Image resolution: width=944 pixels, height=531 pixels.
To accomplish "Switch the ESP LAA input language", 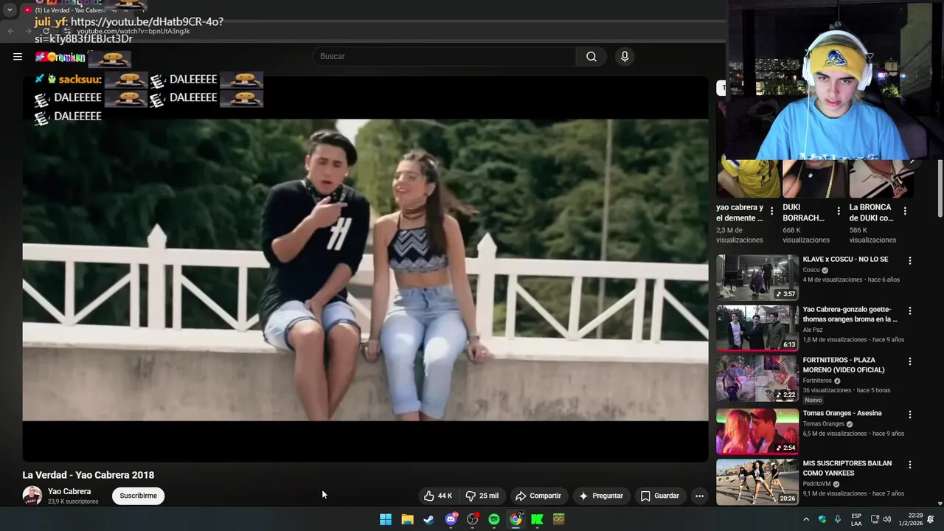I will coord(856,519).
